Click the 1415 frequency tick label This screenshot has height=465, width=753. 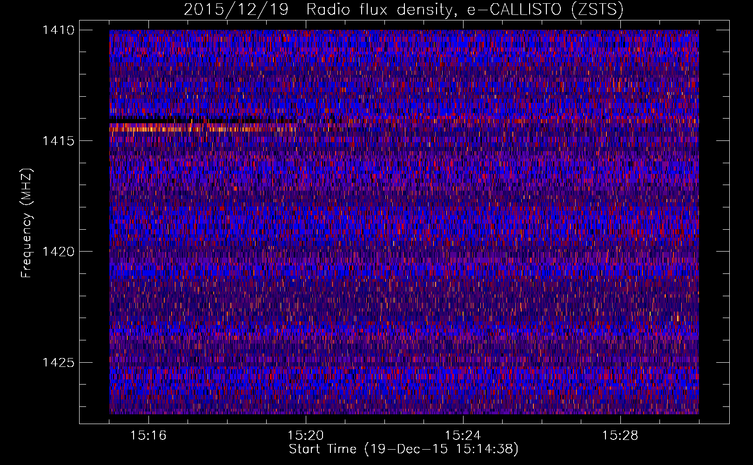[x=58, y=141]
